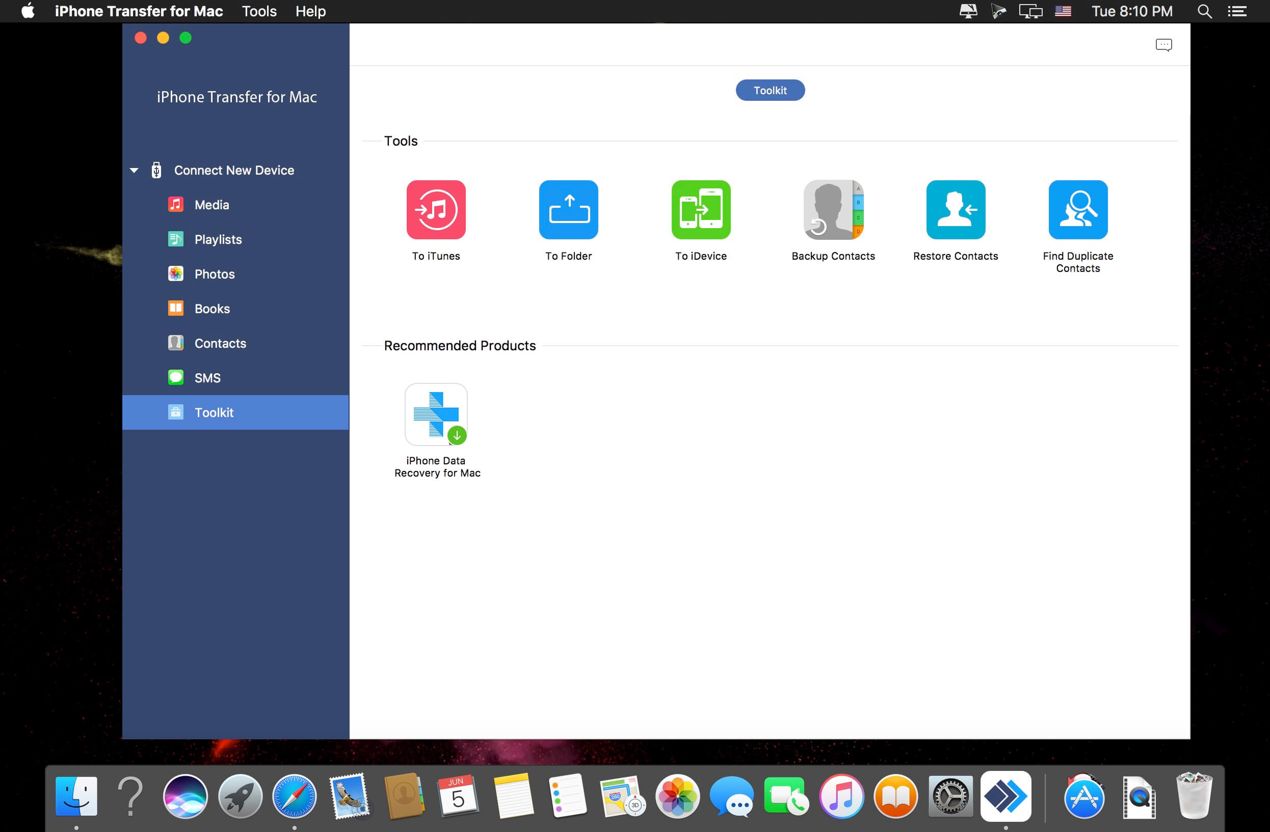
Task: Click the Books sidebar item
Action: (211, 308)
